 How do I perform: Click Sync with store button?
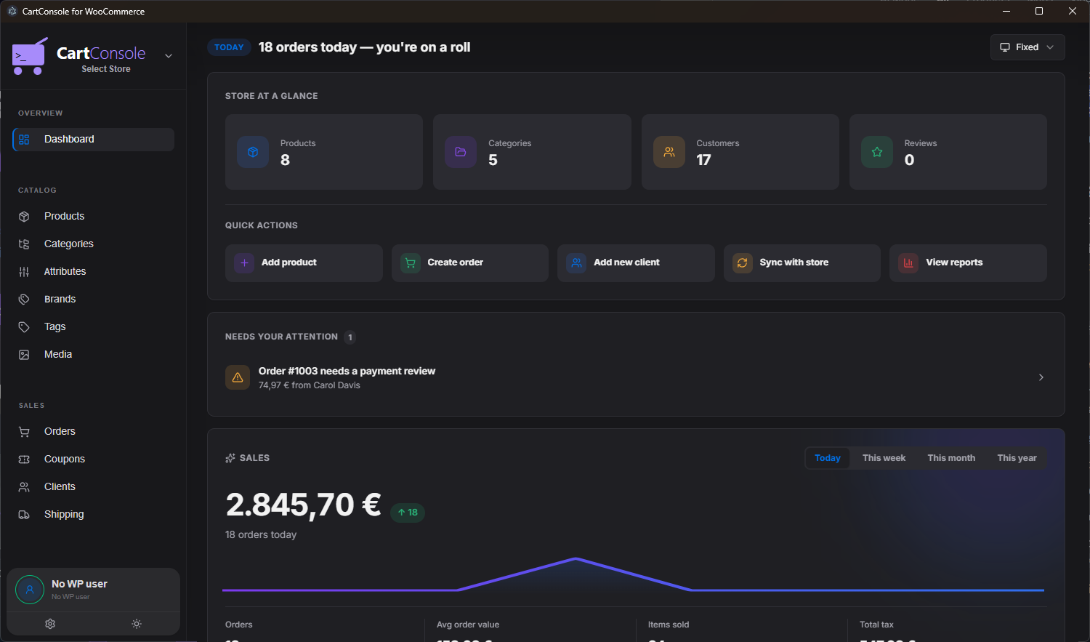coord(802,262)
